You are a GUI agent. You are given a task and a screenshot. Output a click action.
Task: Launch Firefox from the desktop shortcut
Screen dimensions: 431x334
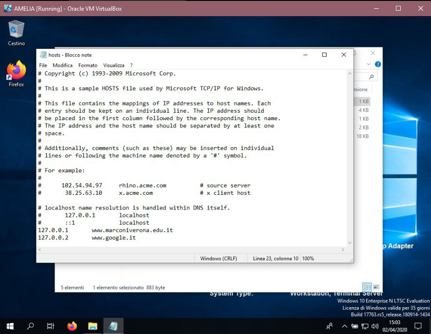click(x=16, y=74)
